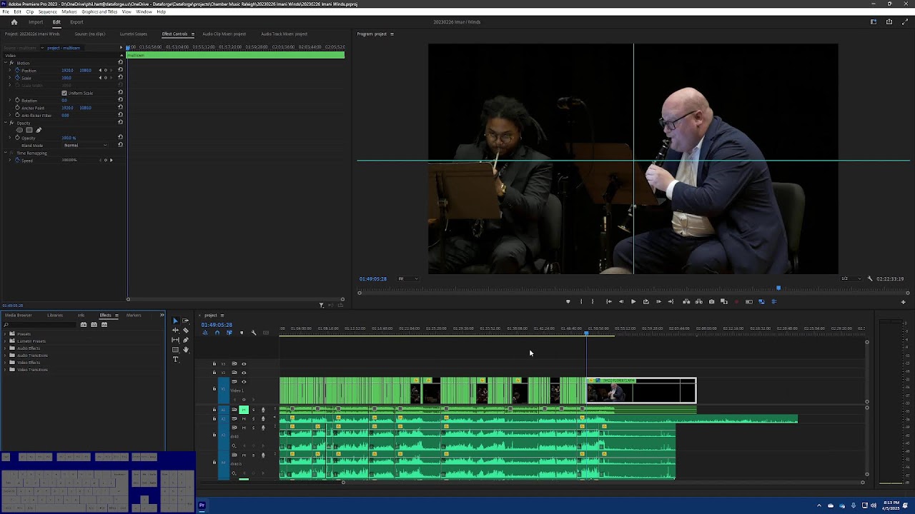Go to Out point in program monitor

tap(671, 301)
